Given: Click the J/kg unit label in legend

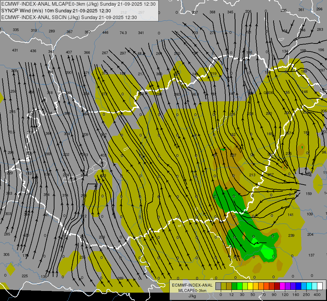Looking at the screenshot, I should click(192, 296).
